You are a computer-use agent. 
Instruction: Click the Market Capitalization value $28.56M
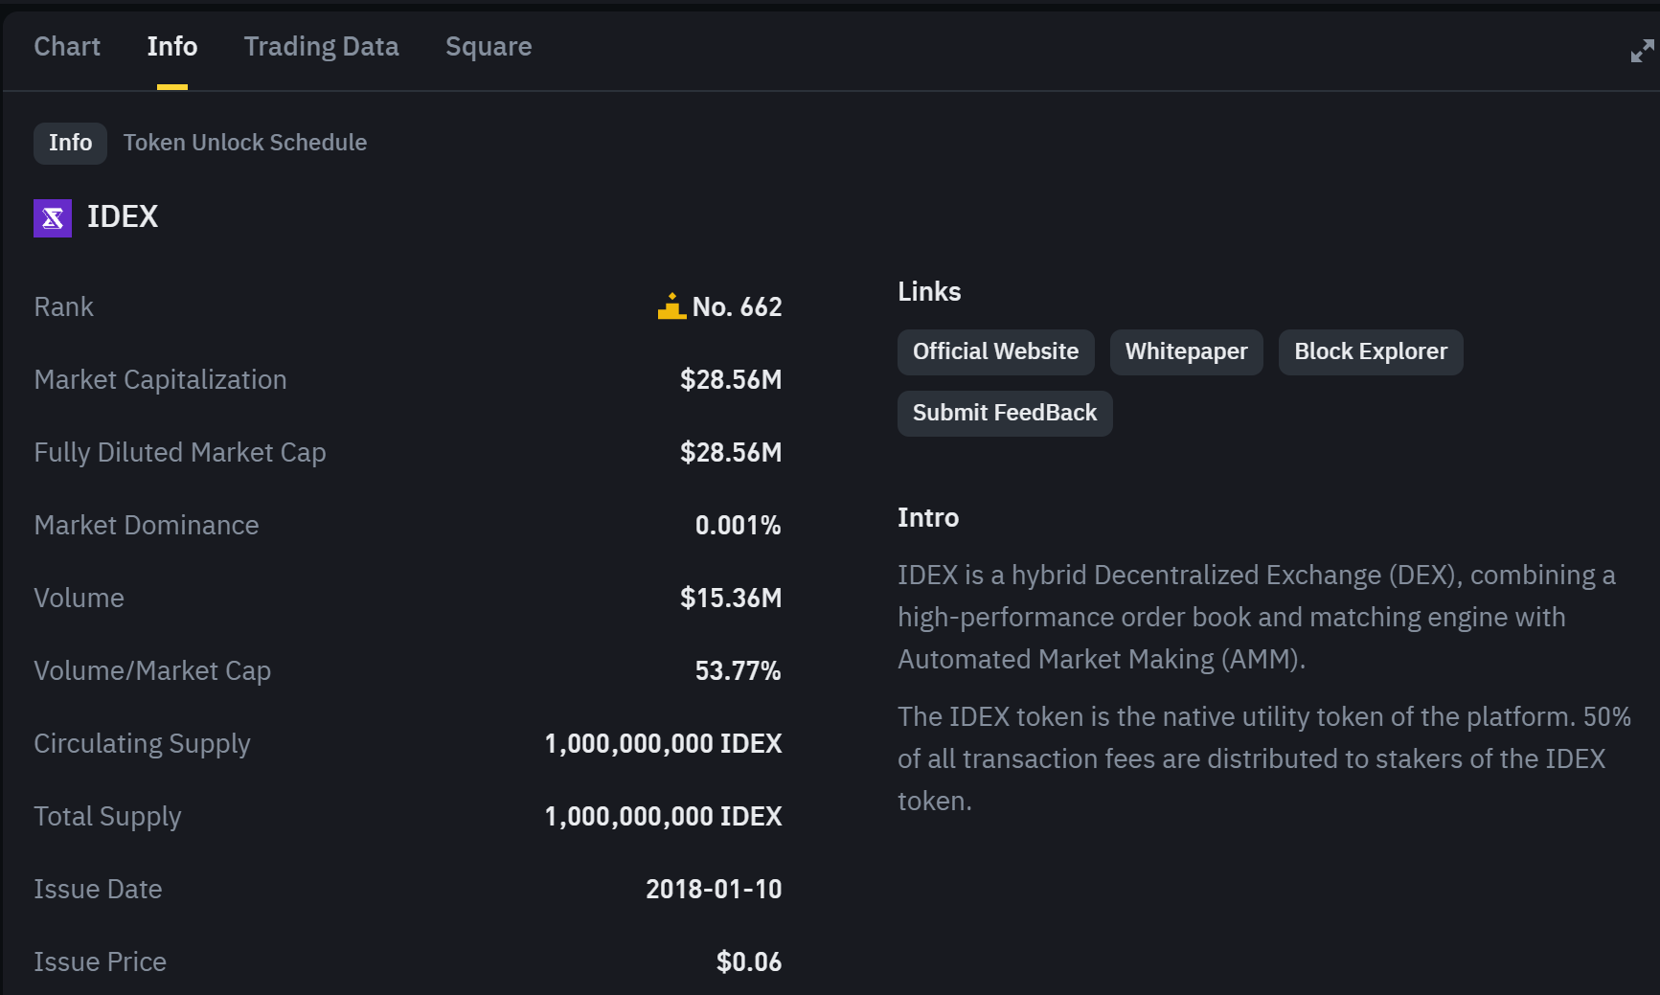tap(731, 379)
